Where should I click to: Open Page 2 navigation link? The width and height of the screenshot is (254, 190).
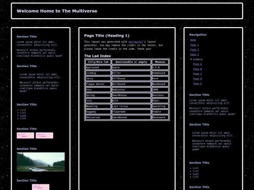pyautogui.click(x=195, y=50)
